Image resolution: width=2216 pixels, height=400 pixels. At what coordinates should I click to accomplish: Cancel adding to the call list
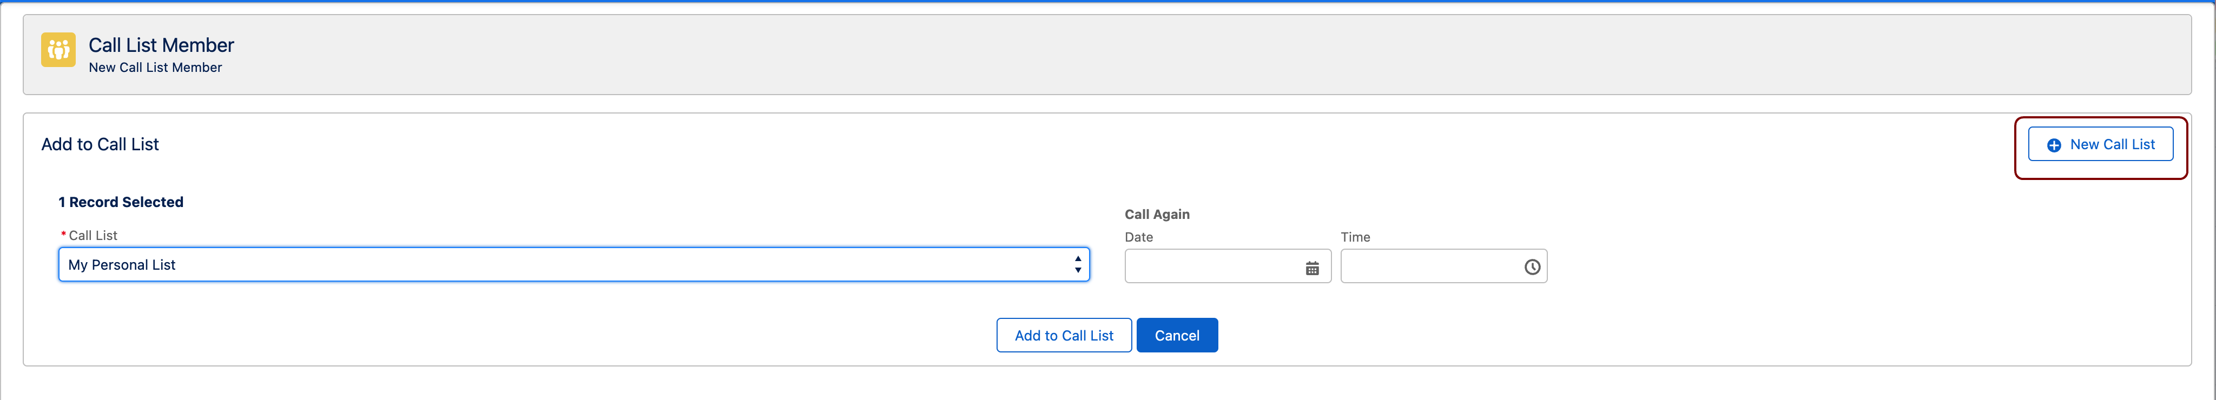[x=1177, y=336]
